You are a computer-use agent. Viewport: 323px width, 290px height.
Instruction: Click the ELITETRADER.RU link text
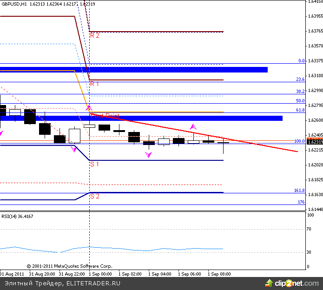[x=93, y=283]
